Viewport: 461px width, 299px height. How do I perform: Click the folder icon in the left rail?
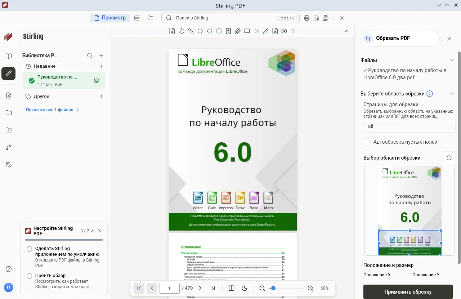pos(9,113)
